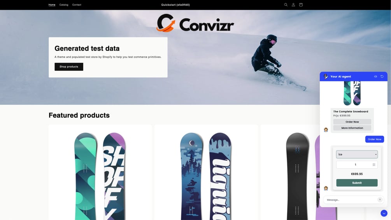This screenshot has height=220, width=391.
Task: Collapse chat widget with round chevron button
Action: pos(384,213)
